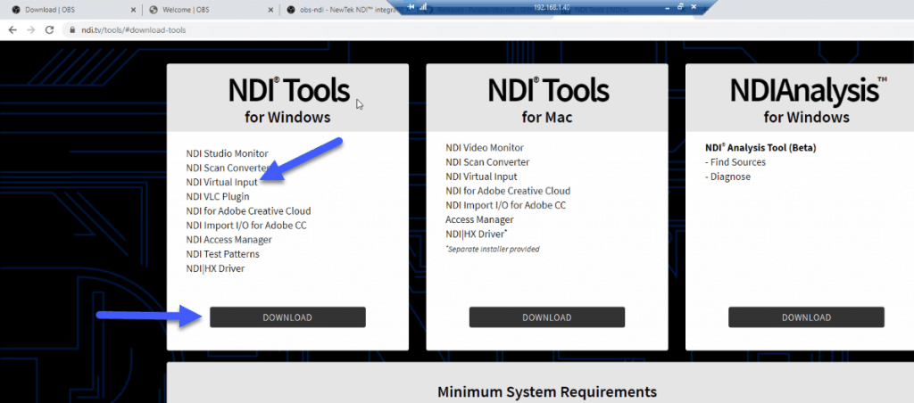Image resolution: width=914 pixels, height=403 pixels.
Task: Click the browser forward arrow
Action: [x=30, y=29]
